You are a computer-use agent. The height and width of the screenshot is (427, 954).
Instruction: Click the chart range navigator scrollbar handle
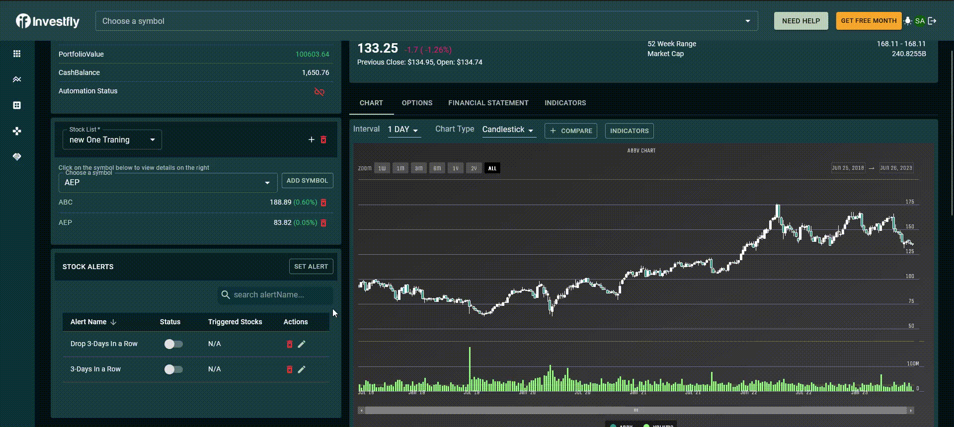636,411
